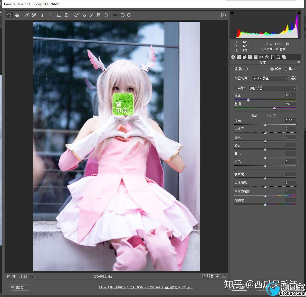Open the 配置文件 Adobe 颜色 dropdown
This screenshot has width=306, height=297.
pos(270,78)
